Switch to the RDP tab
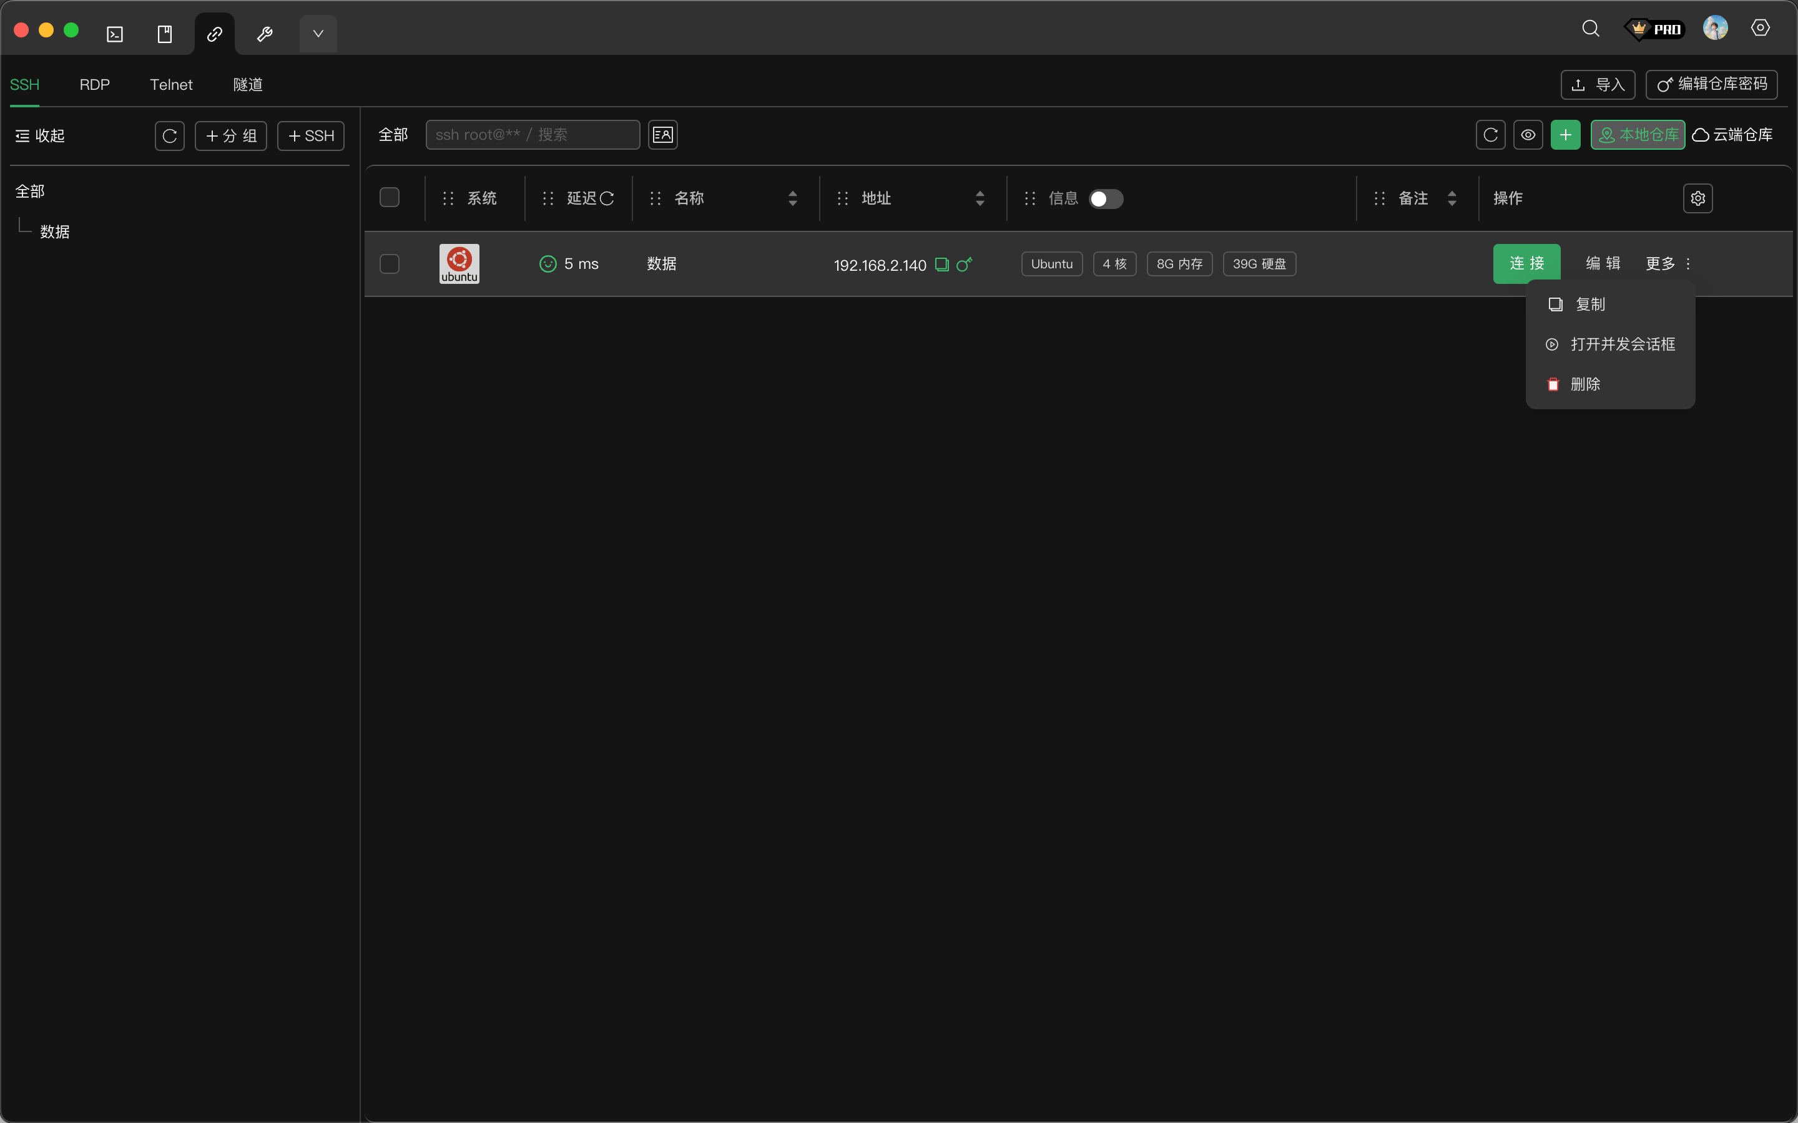This screenshot has width=1798, height=1123. [x=94, y=85]
